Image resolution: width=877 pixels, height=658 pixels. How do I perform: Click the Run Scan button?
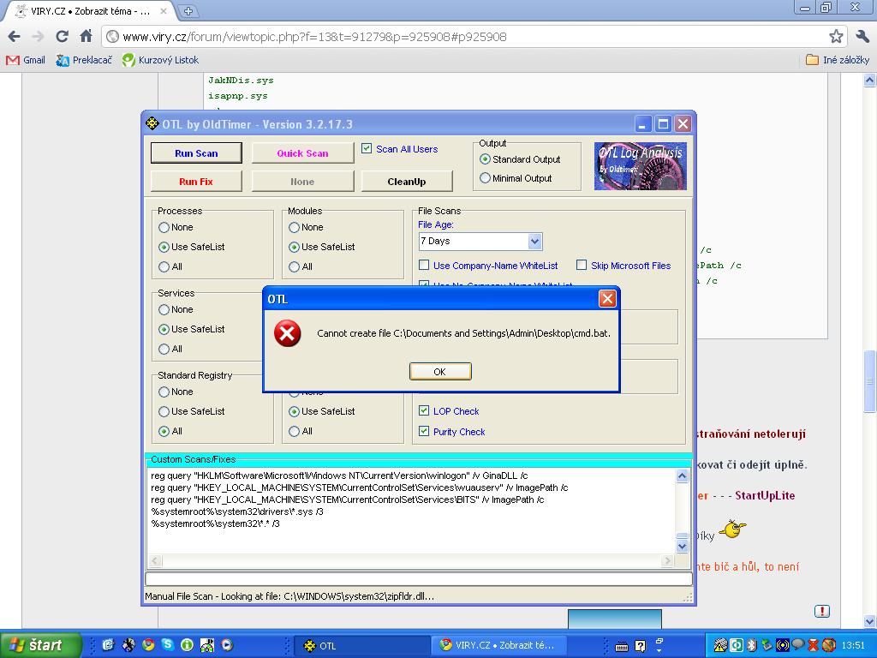[x=196, y=153]
